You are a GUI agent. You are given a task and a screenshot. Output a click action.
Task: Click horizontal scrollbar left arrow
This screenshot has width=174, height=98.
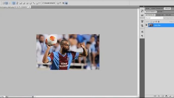pos(35,97)
